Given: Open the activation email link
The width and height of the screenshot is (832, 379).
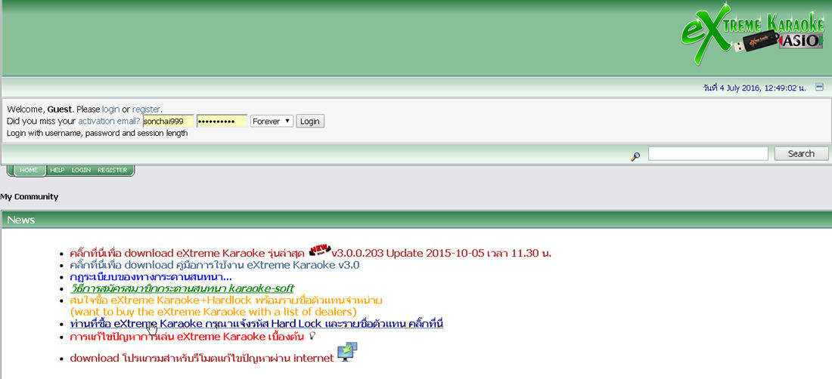Looking at the screenshot, I should coord(110,121).
